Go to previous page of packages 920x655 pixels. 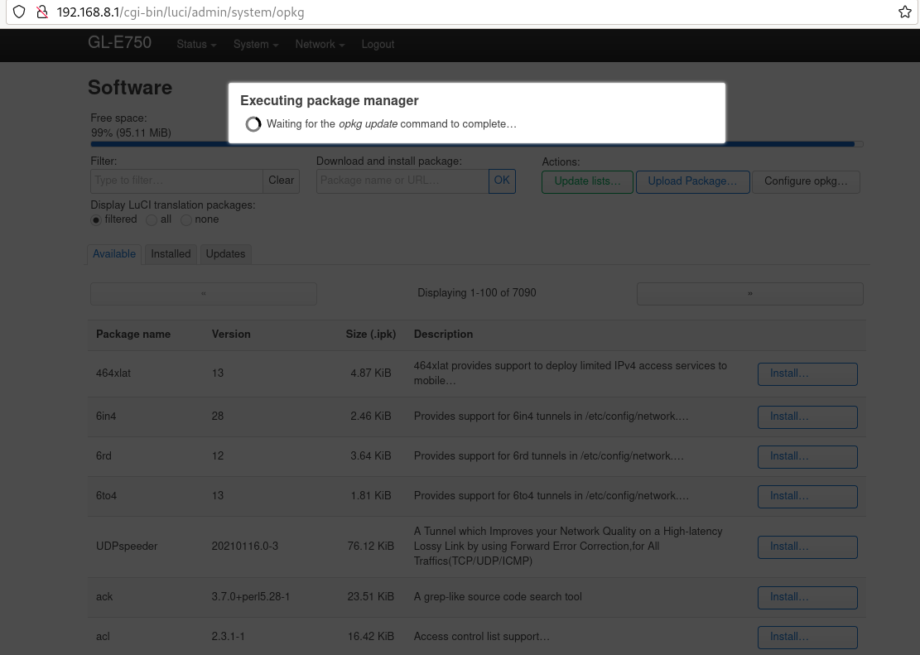click(204, 293)
